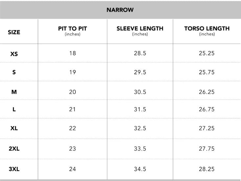Viewport: 241px width, 181px height.
Task: Click the PIT TO PIT column header
Action: click(73, 29)
